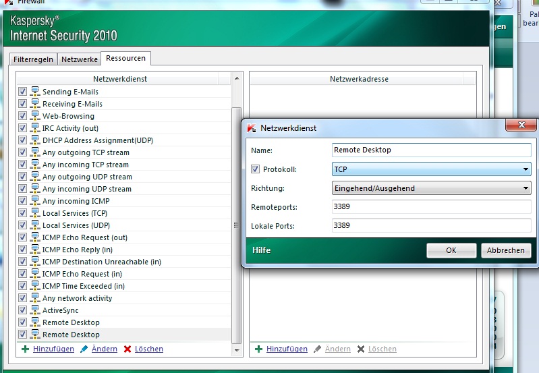Uncheck the Any network activity checkbox

pyautogui.click(x=22, y=298)
